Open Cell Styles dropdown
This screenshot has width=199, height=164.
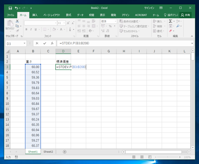(129, 31)
